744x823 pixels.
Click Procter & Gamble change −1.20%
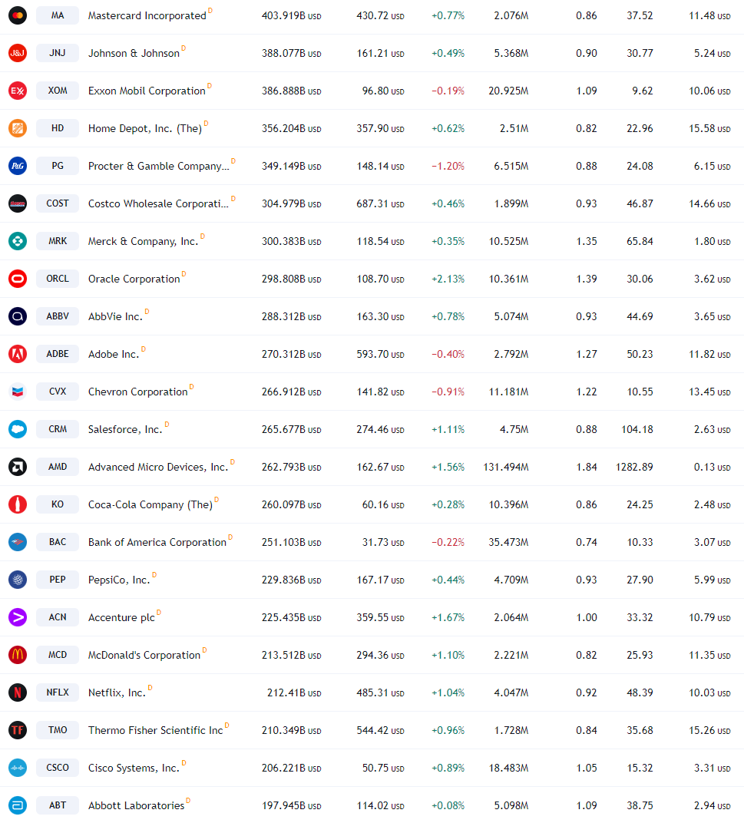pyautogui.click(x=448, y=166)
